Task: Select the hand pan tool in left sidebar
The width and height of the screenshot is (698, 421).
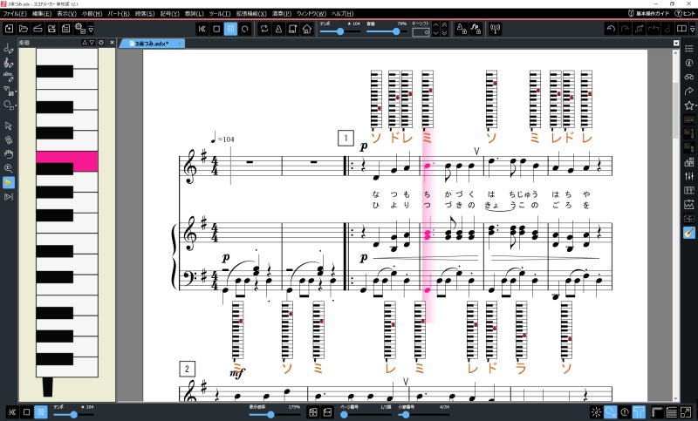Action: tap(9, 153)
